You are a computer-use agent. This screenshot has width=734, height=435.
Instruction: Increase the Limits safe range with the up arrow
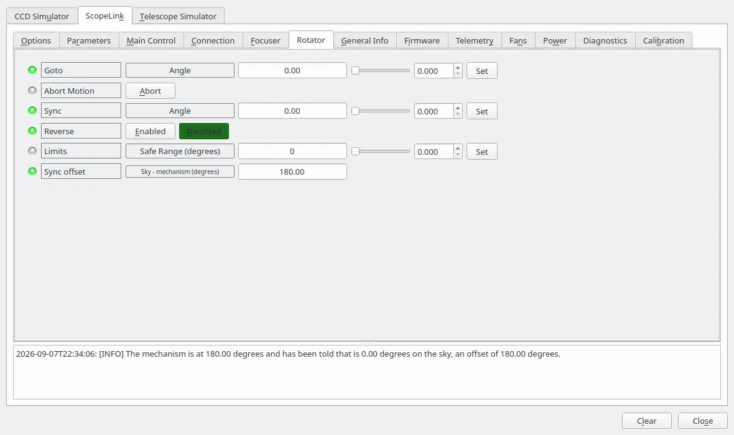click(x=458, y=149)
